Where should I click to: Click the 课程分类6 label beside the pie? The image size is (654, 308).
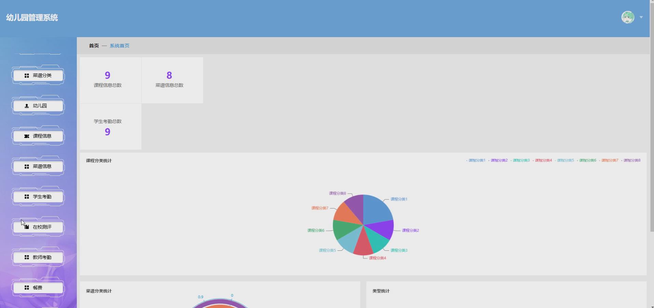pyautogui.click(x=316, y=231)
